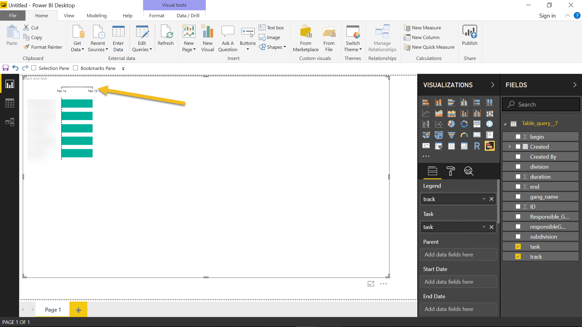Image resolution: width=582 pixels, height=327 pixels.
Task: Click the Refresh button
Action: pos(166,36)
